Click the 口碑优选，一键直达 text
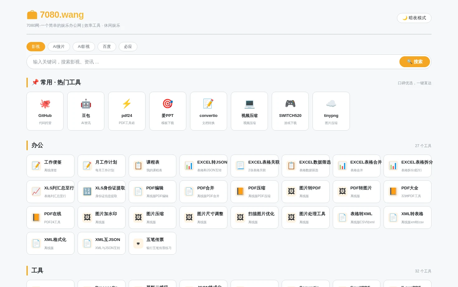This screenshot has height=287, width=458. click(415, 83)
